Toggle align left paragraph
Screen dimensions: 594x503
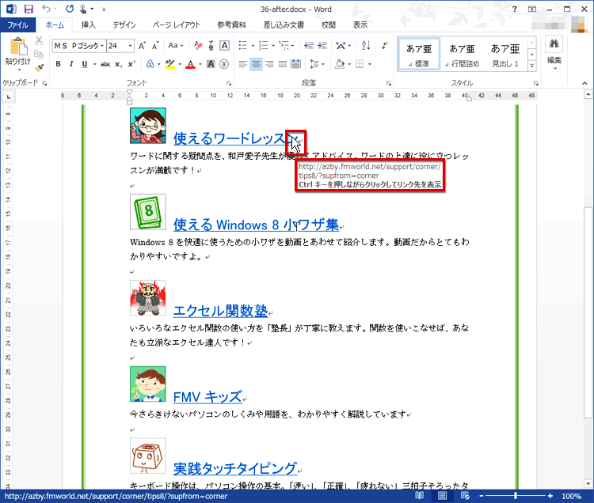[243, 64]
